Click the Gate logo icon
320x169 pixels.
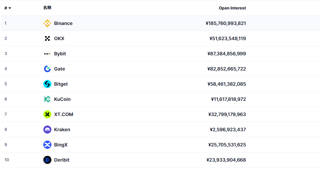47,69
